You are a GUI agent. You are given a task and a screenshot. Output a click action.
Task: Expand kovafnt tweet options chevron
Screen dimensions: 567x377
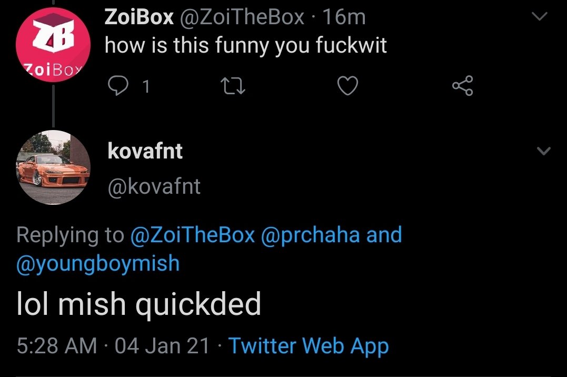pyautogui.click(x=543, y=152)
